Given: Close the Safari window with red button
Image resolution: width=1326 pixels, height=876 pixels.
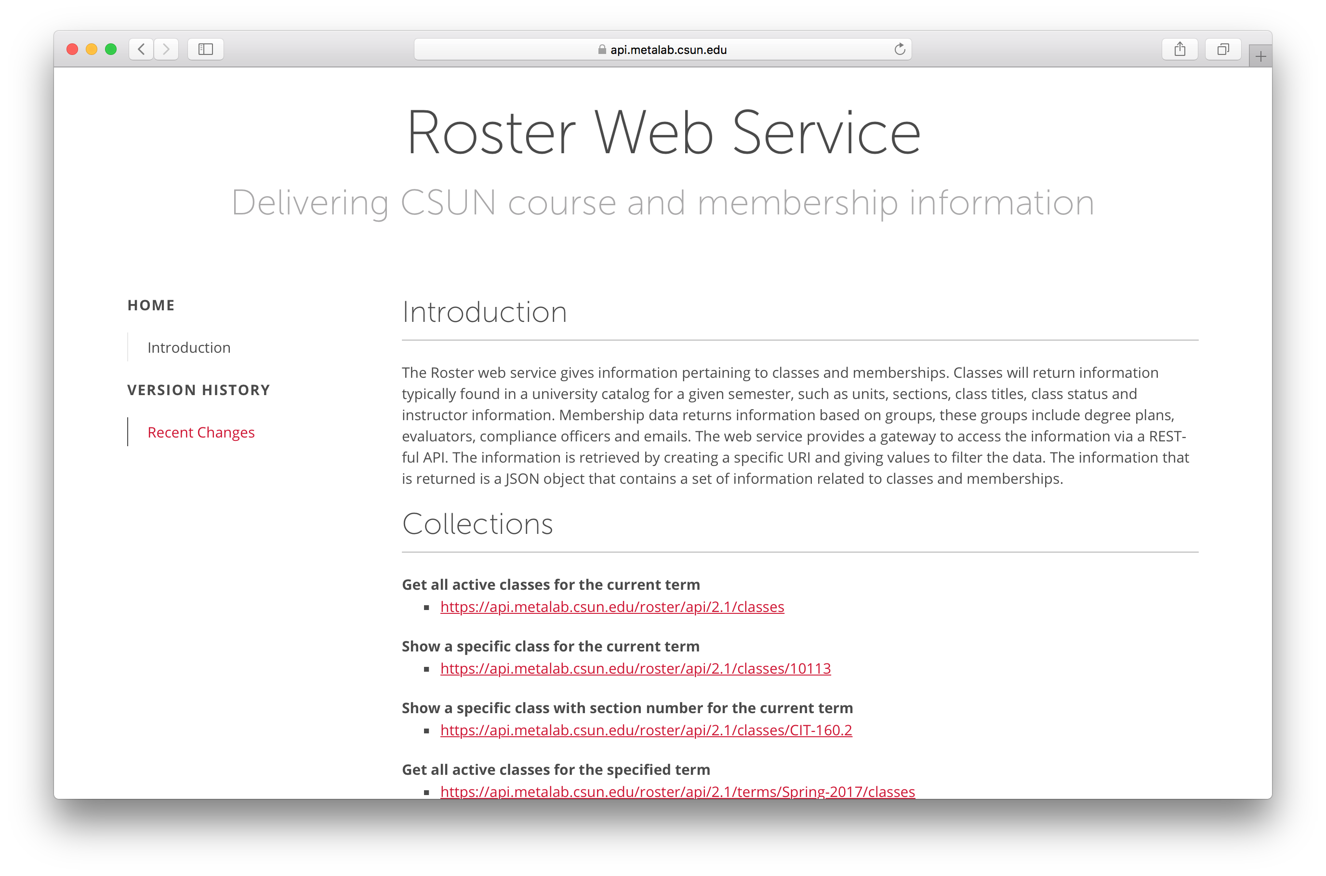Looking at the screenshot, I should 72,49.
